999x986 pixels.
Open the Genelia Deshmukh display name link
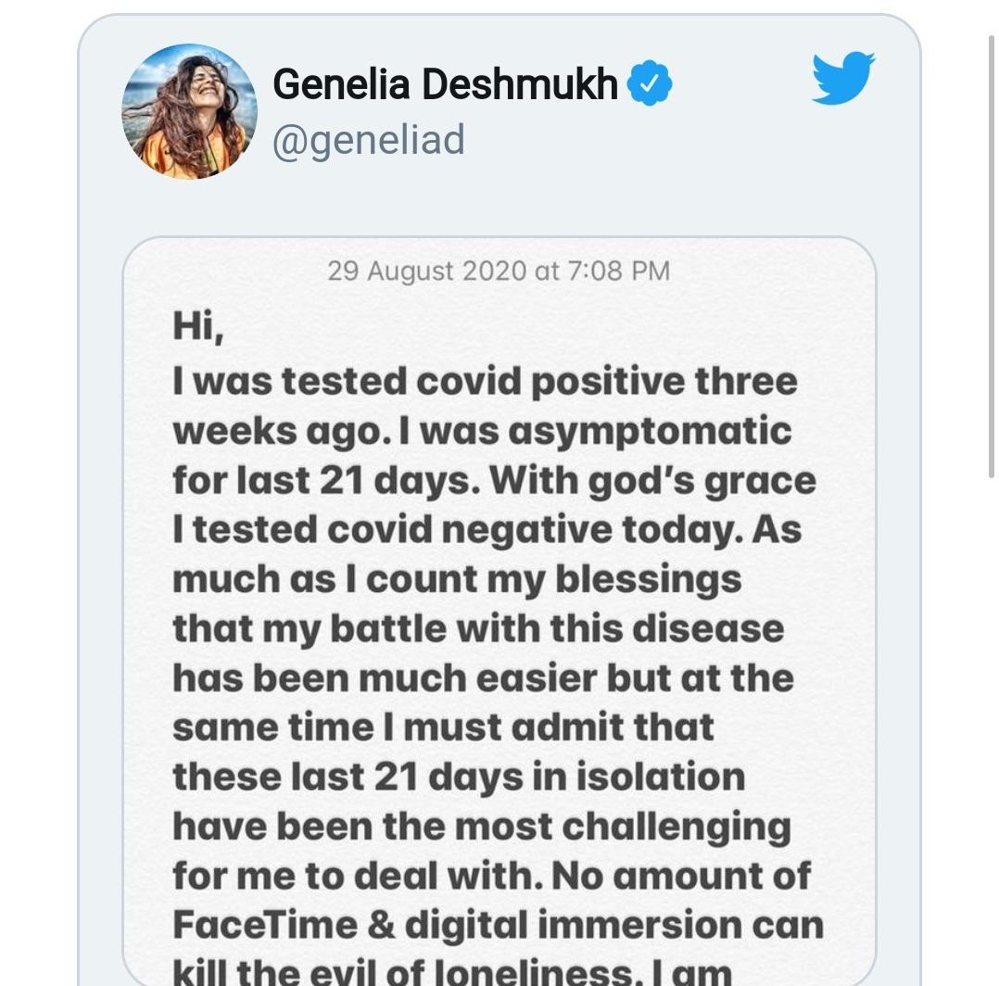pyautogui.click(x=445, y=83)
